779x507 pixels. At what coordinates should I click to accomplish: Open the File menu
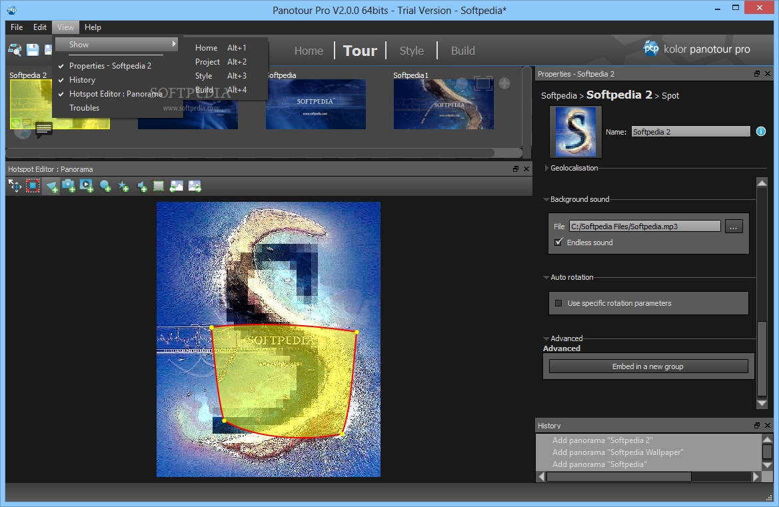[17, 27]
